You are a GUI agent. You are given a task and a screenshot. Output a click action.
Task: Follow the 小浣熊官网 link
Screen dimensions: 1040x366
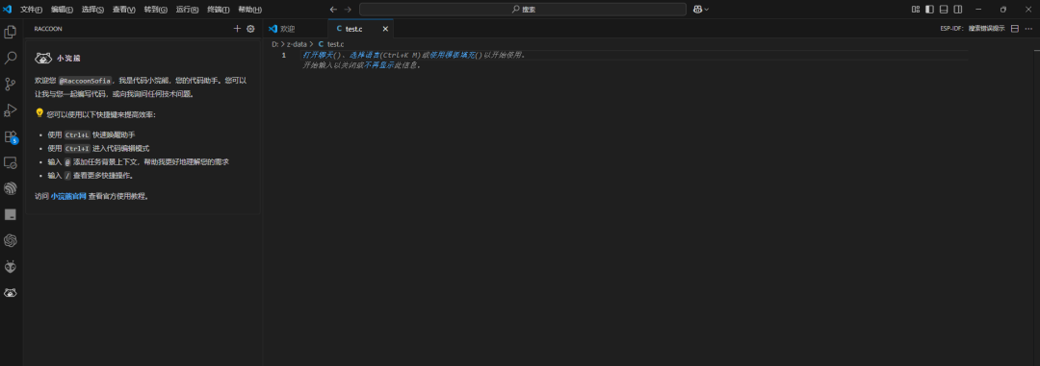pyautogui.click(x=68, y=196)
